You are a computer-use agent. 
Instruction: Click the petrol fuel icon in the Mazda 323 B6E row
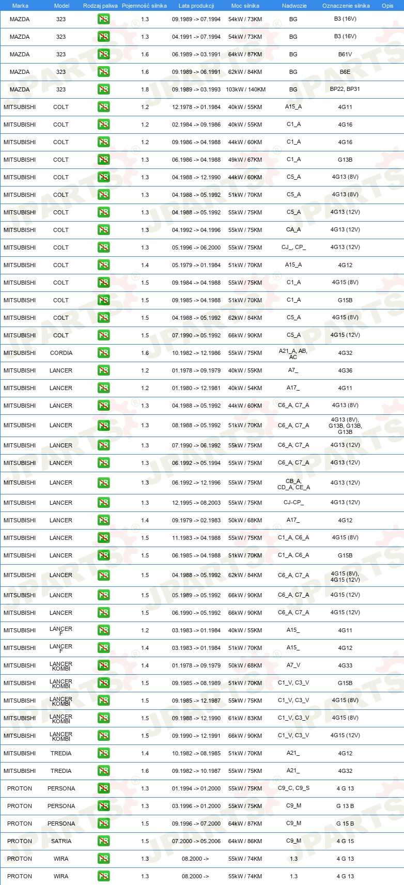pyautogui.click(x=104, y=72)
